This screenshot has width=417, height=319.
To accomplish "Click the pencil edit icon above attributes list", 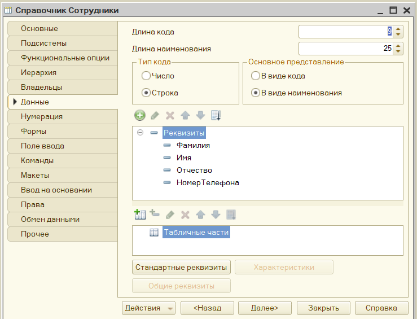I will 155,116.
